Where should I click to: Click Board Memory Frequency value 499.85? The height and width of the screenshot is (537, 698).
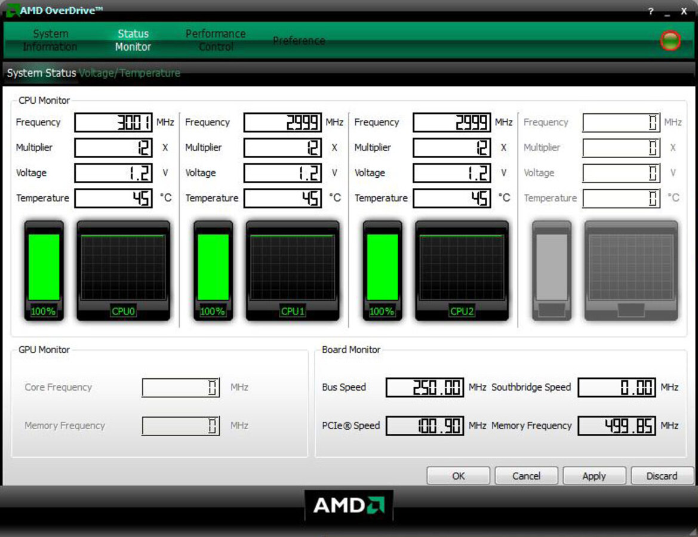[x=617, y=426]
